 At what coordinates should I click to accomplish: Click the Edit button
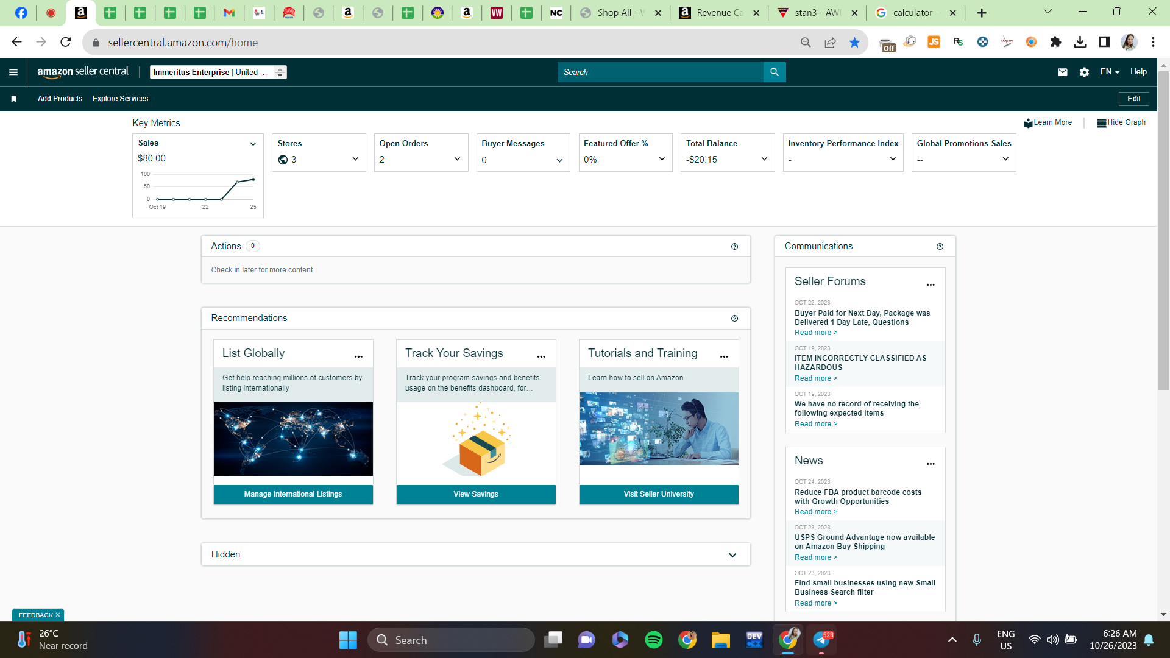pyautogui.click(x=1134, y=99)
